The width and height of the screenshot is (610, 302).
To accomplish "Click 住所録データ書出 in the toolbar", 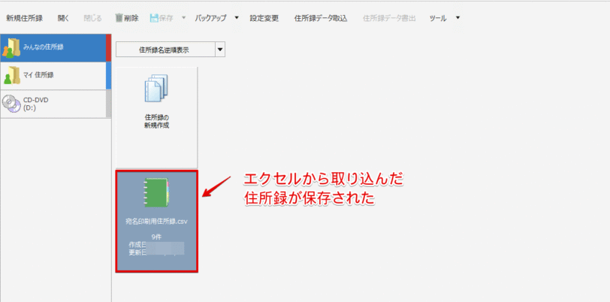I will [x=389, y=18].
